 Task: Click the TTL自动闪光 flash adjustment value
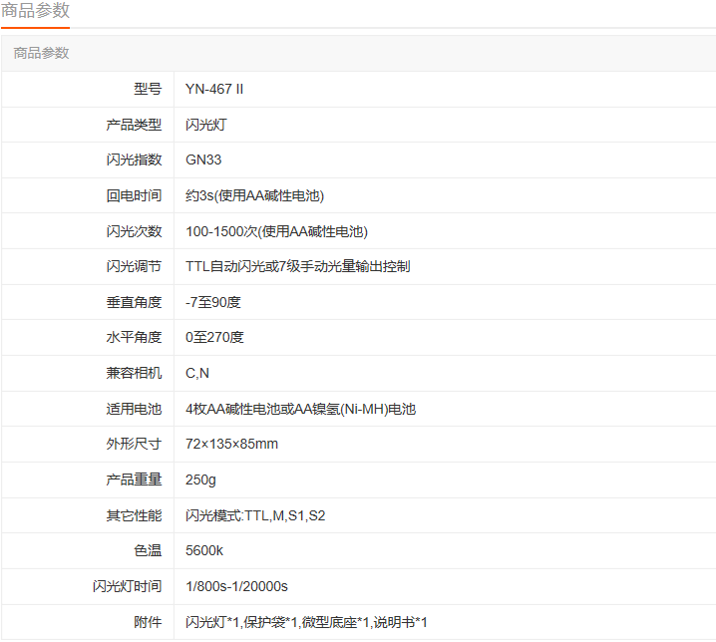[297, 266]
